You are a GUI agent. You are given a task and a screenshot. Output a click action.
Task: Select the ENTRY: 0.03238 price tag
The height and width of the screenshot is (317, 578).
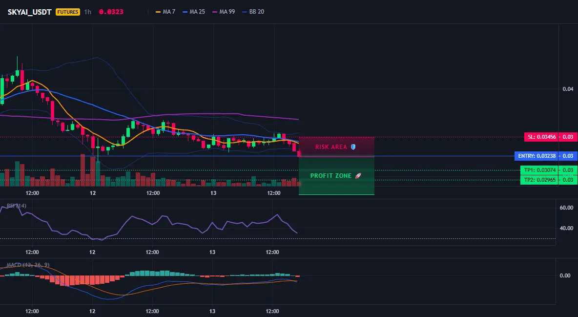point(537,156)
